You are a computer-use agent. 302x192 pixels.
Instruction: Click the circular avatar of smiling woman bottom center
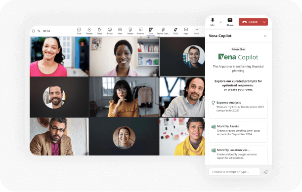click(124, 138)
